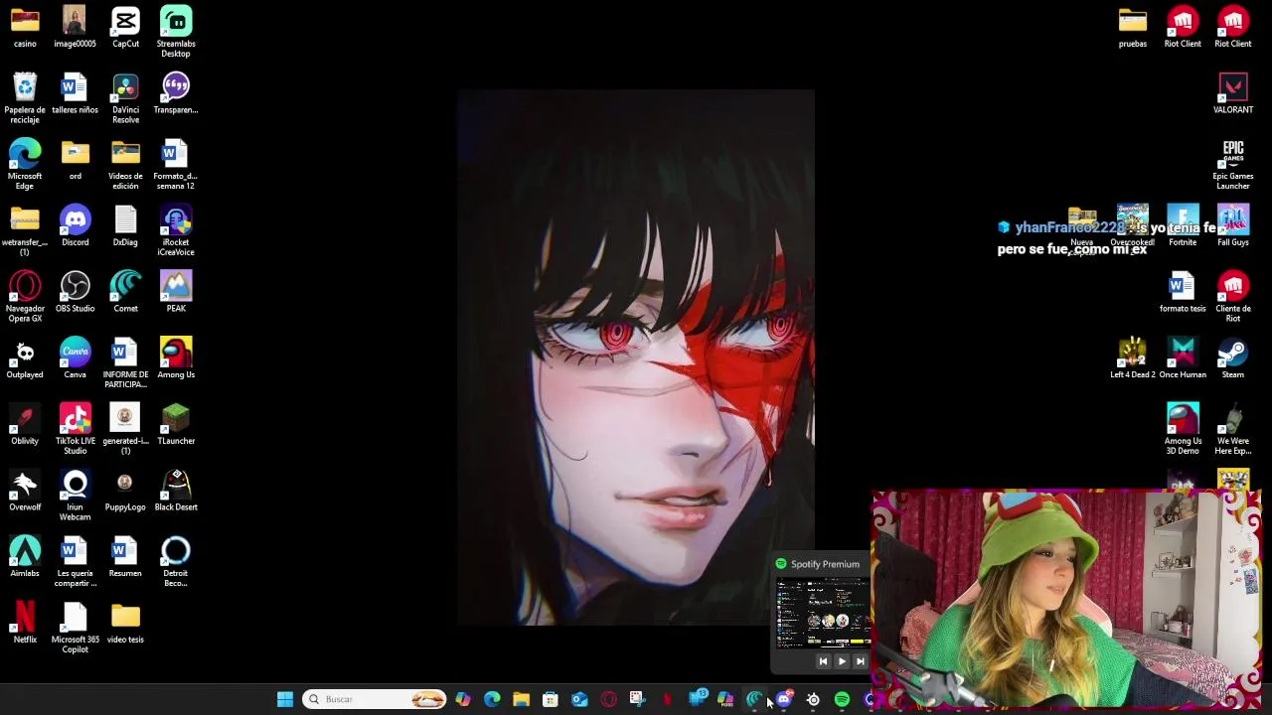1272x715 pixels.
Task: Open the We Were Here Exp... shortcut
Action: [1233, 429]
